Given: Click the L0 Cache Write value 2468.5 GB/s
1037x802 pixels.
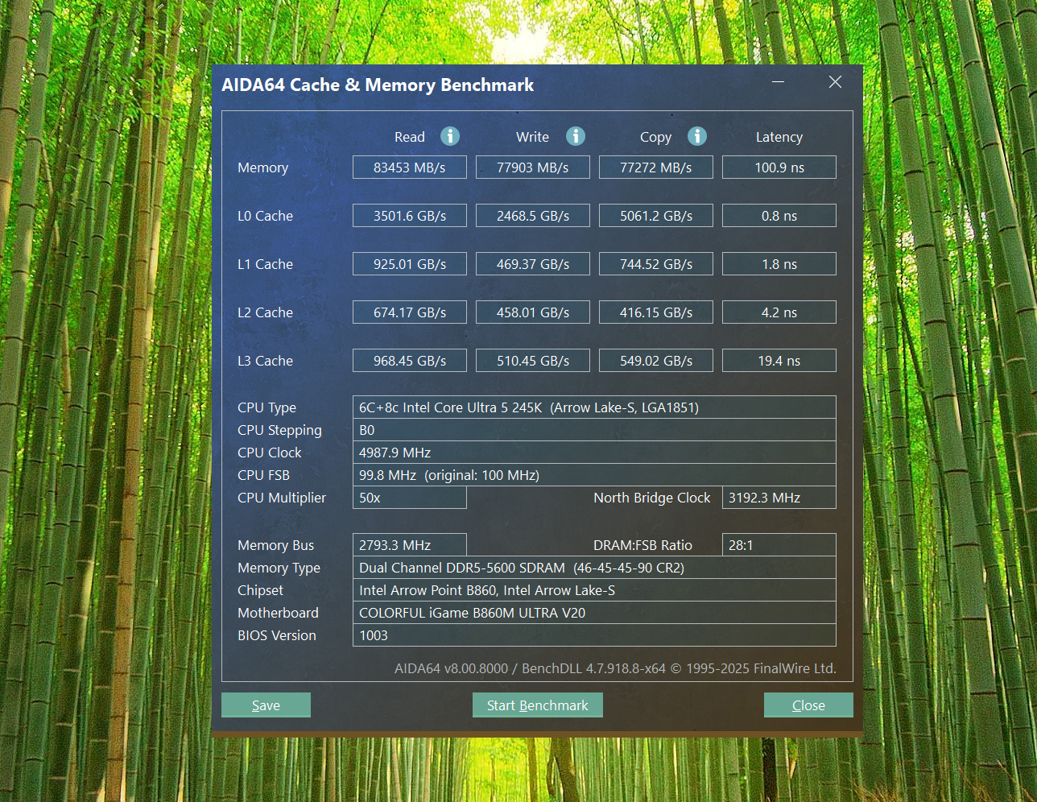Looking at the screenshot, I should (533, 216).
